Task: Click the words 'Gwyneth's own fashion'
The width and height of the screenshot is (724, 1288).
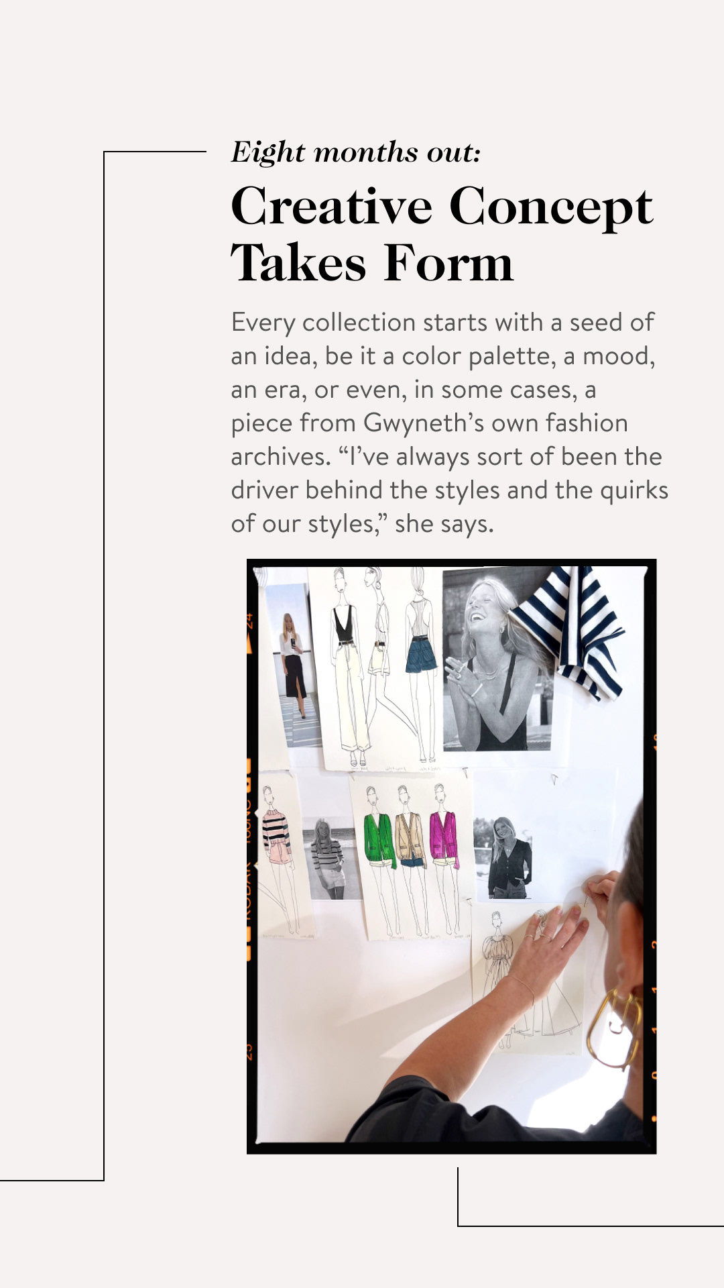Action: [495, 423]
